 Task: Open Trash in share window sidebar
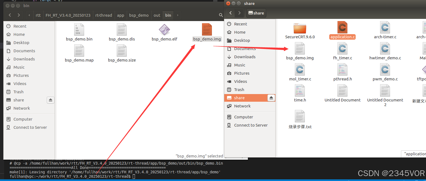[250, 90]
